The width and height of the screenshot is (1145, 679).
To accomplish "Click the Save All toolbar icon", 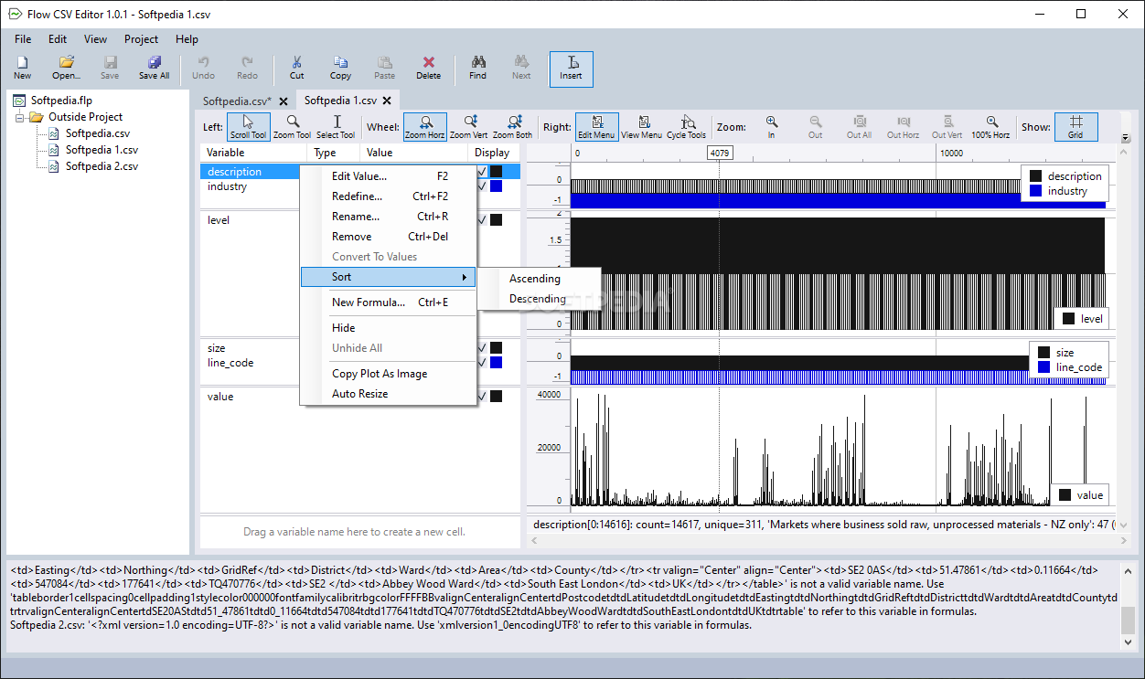I will click(x=154, y=69).
